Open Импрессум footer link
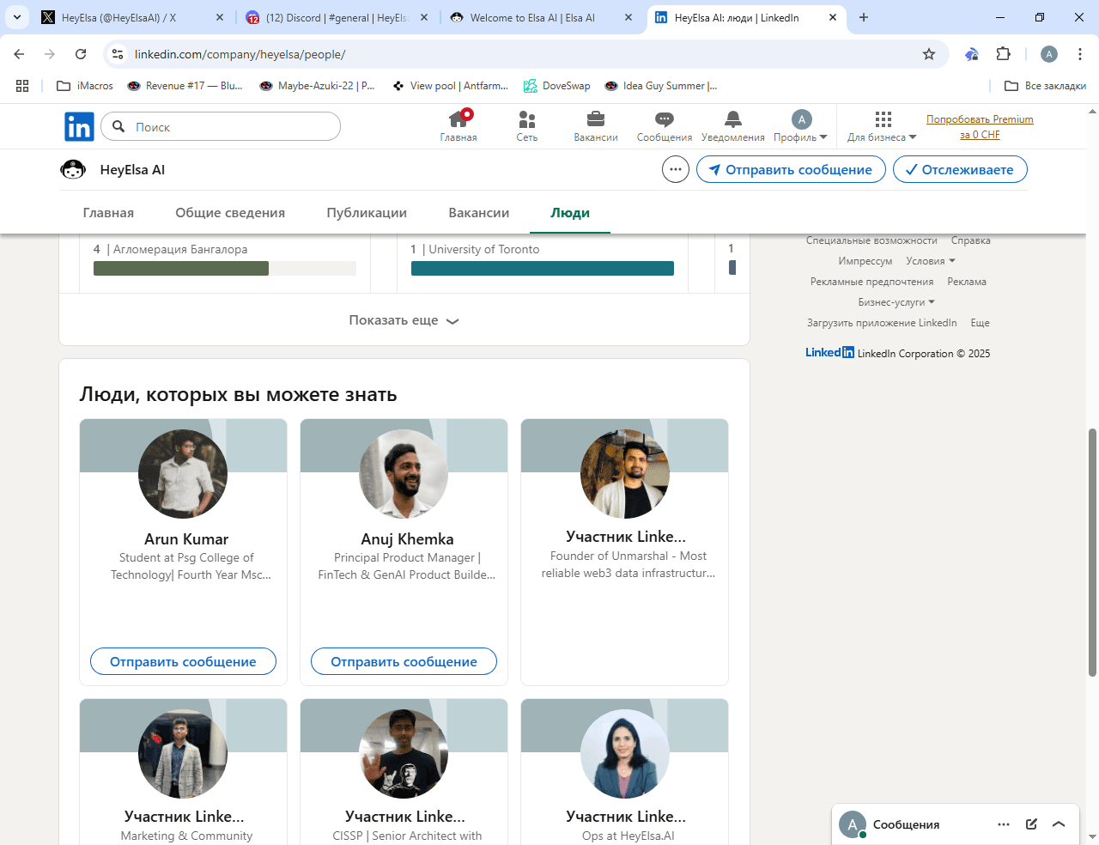 pos(865,261)
